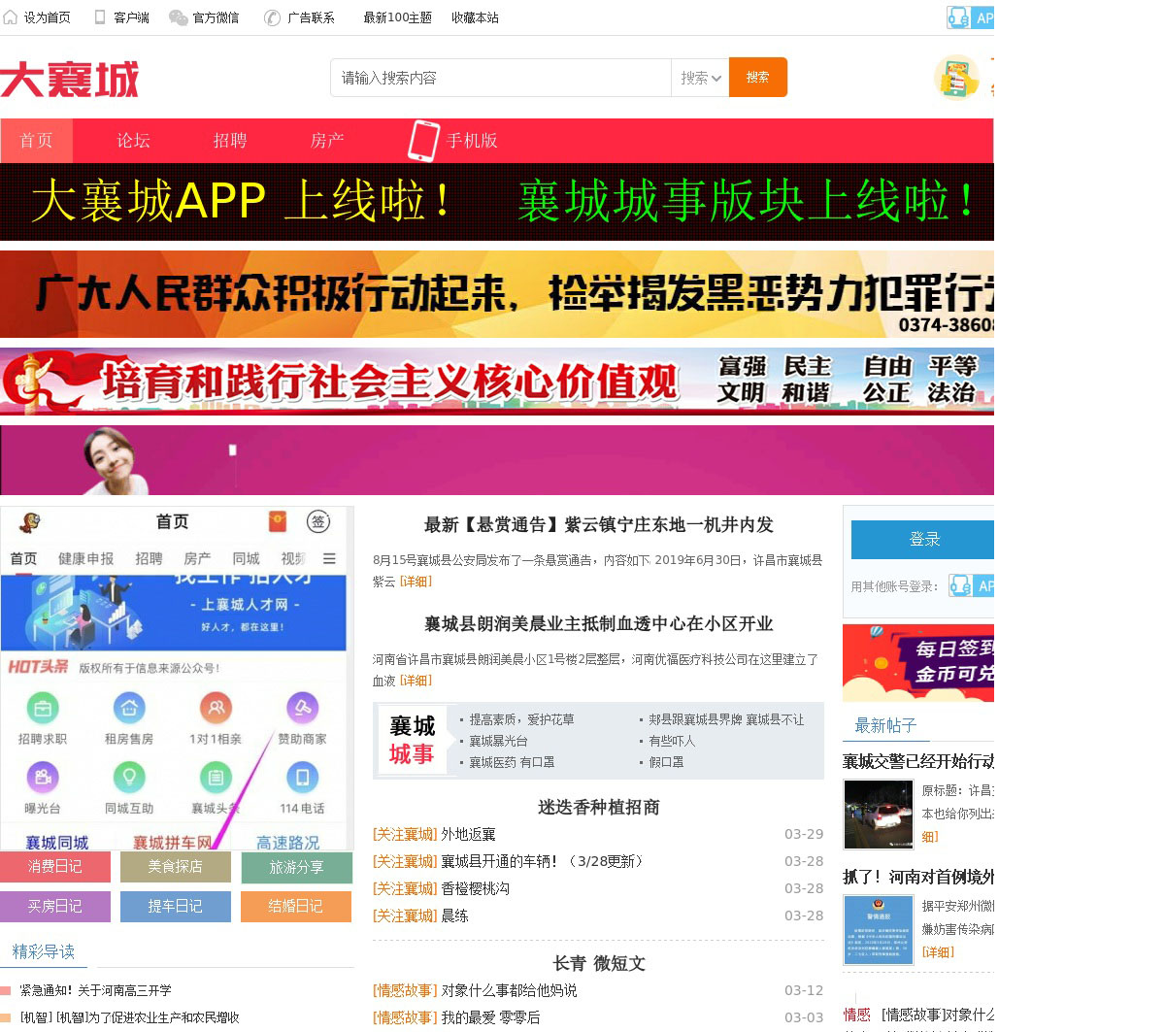This screenshot has height=1032, width=1165.
Task: Click the 买房日记 button
Action: point(55,907)
